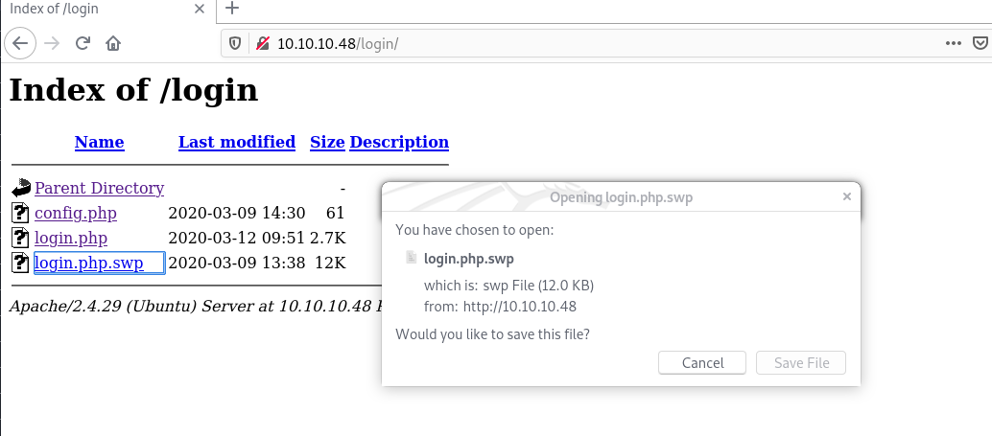Open the page actions three-dot menu
The image size is (992, 436).
pos(953,43)
